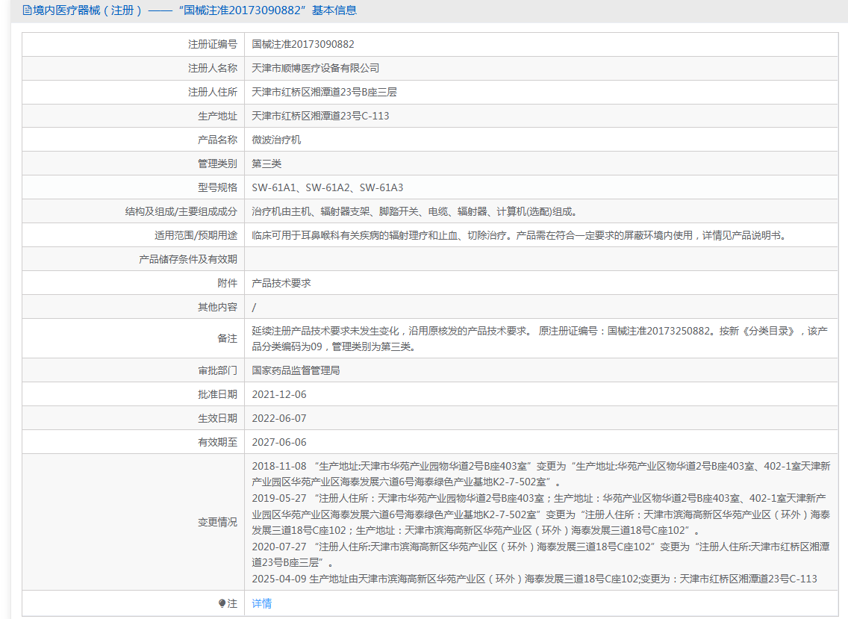Select the 结构及组成/主要组成成分 label

pos(181,211)
